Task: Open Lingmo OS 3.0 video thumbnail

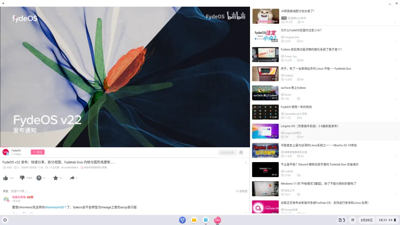Action: 266,131
